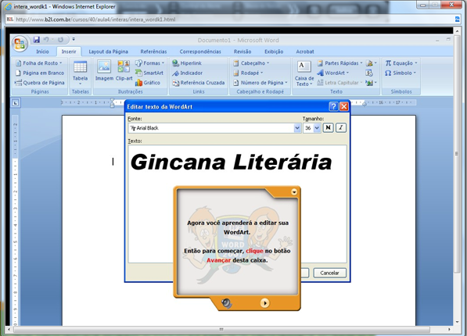This screenshot has height=336, width=467.
Task: Open the WordArt gallery
Action: point(333,73)
